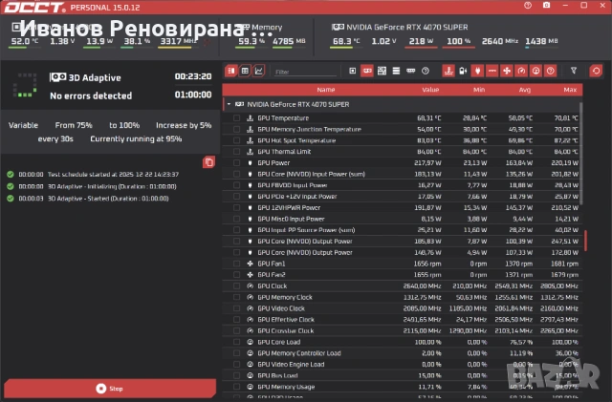Show unknown hardware sensors
The width and height of the screenshot is (612, 402).
click(x=426, y=71)
